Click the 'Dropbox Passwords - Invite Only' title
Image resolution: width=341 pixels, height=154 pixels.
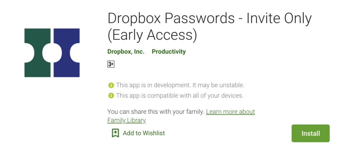[x=209, y=19]
